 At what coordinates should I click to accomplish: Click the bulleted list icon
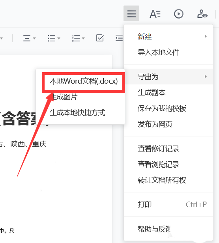51,38
